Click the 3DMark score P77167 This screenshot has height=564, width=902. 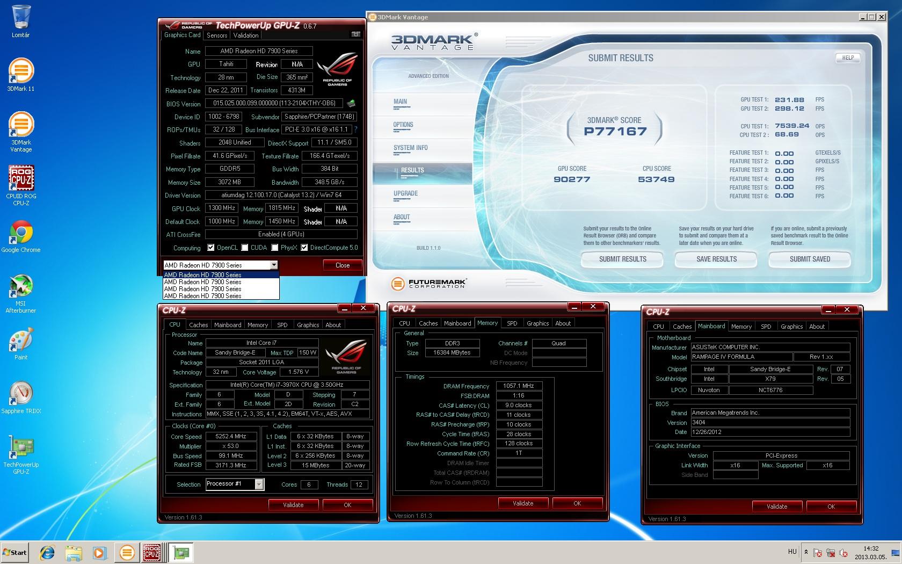[x=615, y=132]
